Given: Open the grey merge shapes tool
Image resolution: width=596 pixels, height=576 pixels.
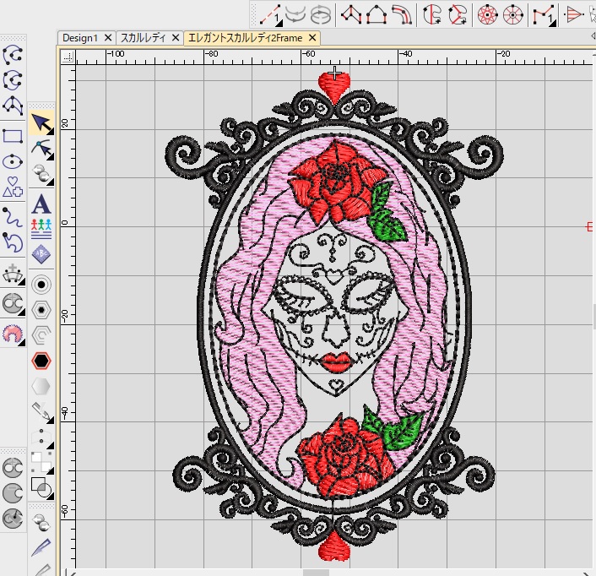Looking at the screenshot, I should (13, 303).
